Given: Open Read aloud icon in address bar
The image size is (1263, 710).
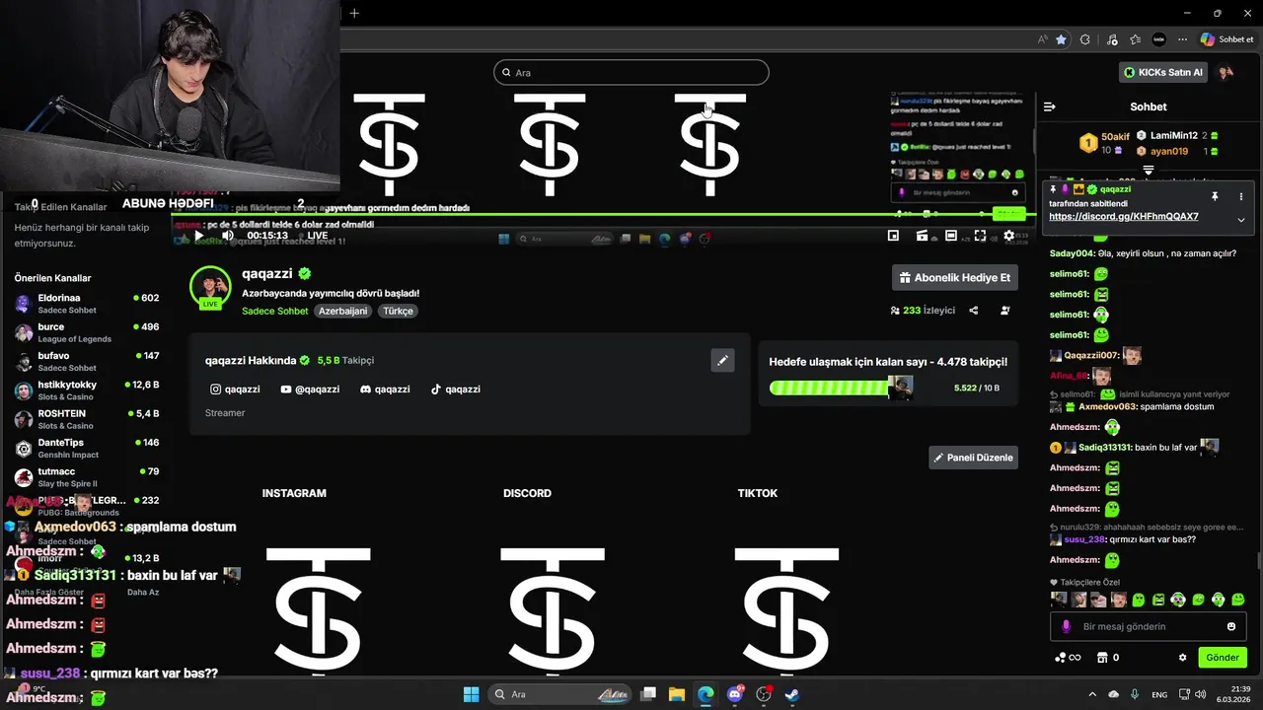Looking at the screenshot, I should (1043, 39).
